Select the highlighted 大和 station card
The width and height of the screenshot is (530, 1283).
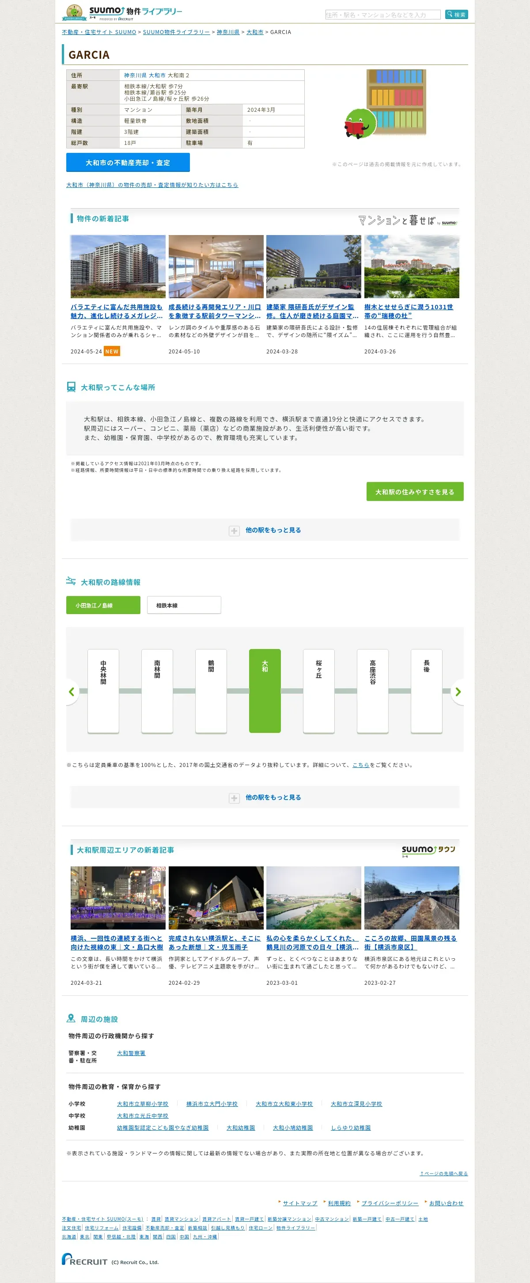click(265, 691)
